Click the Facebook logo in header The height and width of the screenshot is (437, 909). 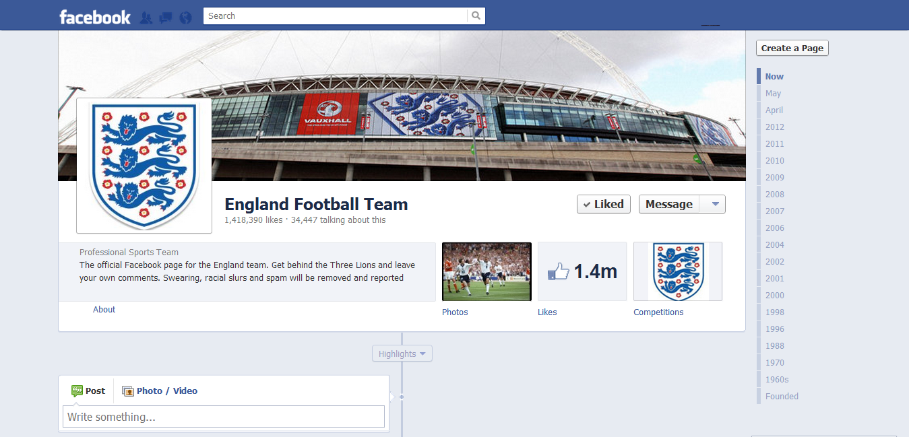94,17
